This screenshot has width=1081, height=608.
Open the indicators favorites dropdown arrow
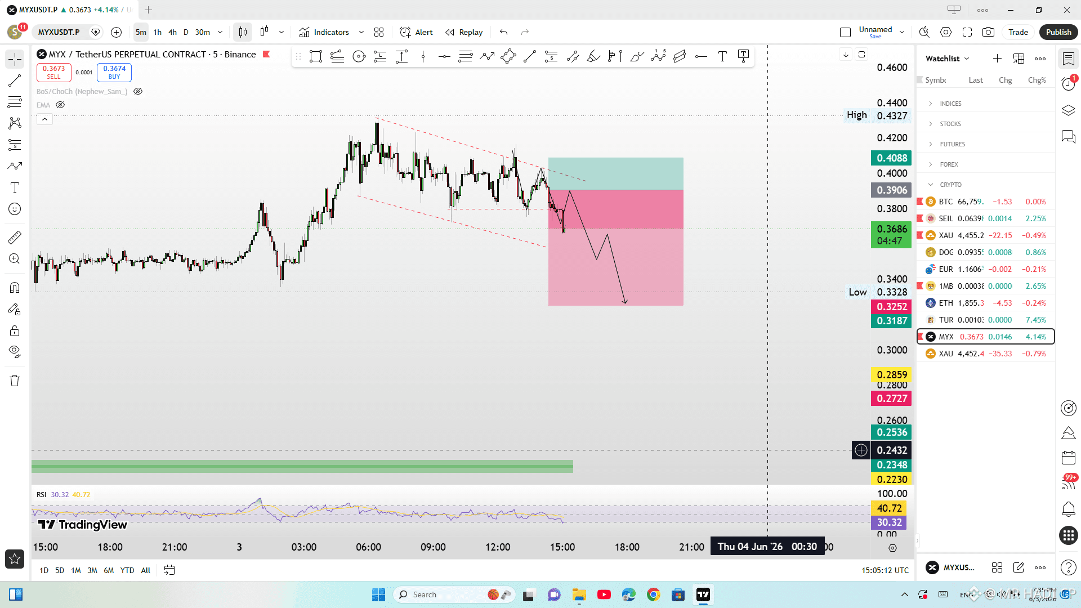pos(361,32)
